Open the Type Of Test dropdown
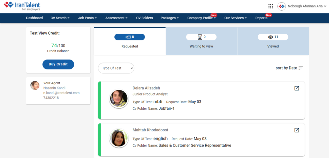This screenshot has height=158, width=329. coord(116,68)
